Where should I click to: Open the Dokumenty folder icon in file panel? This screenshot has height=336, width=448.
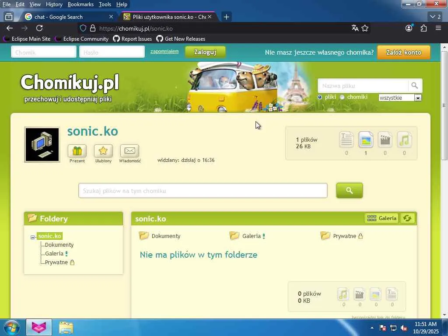[x=143, y=235]
